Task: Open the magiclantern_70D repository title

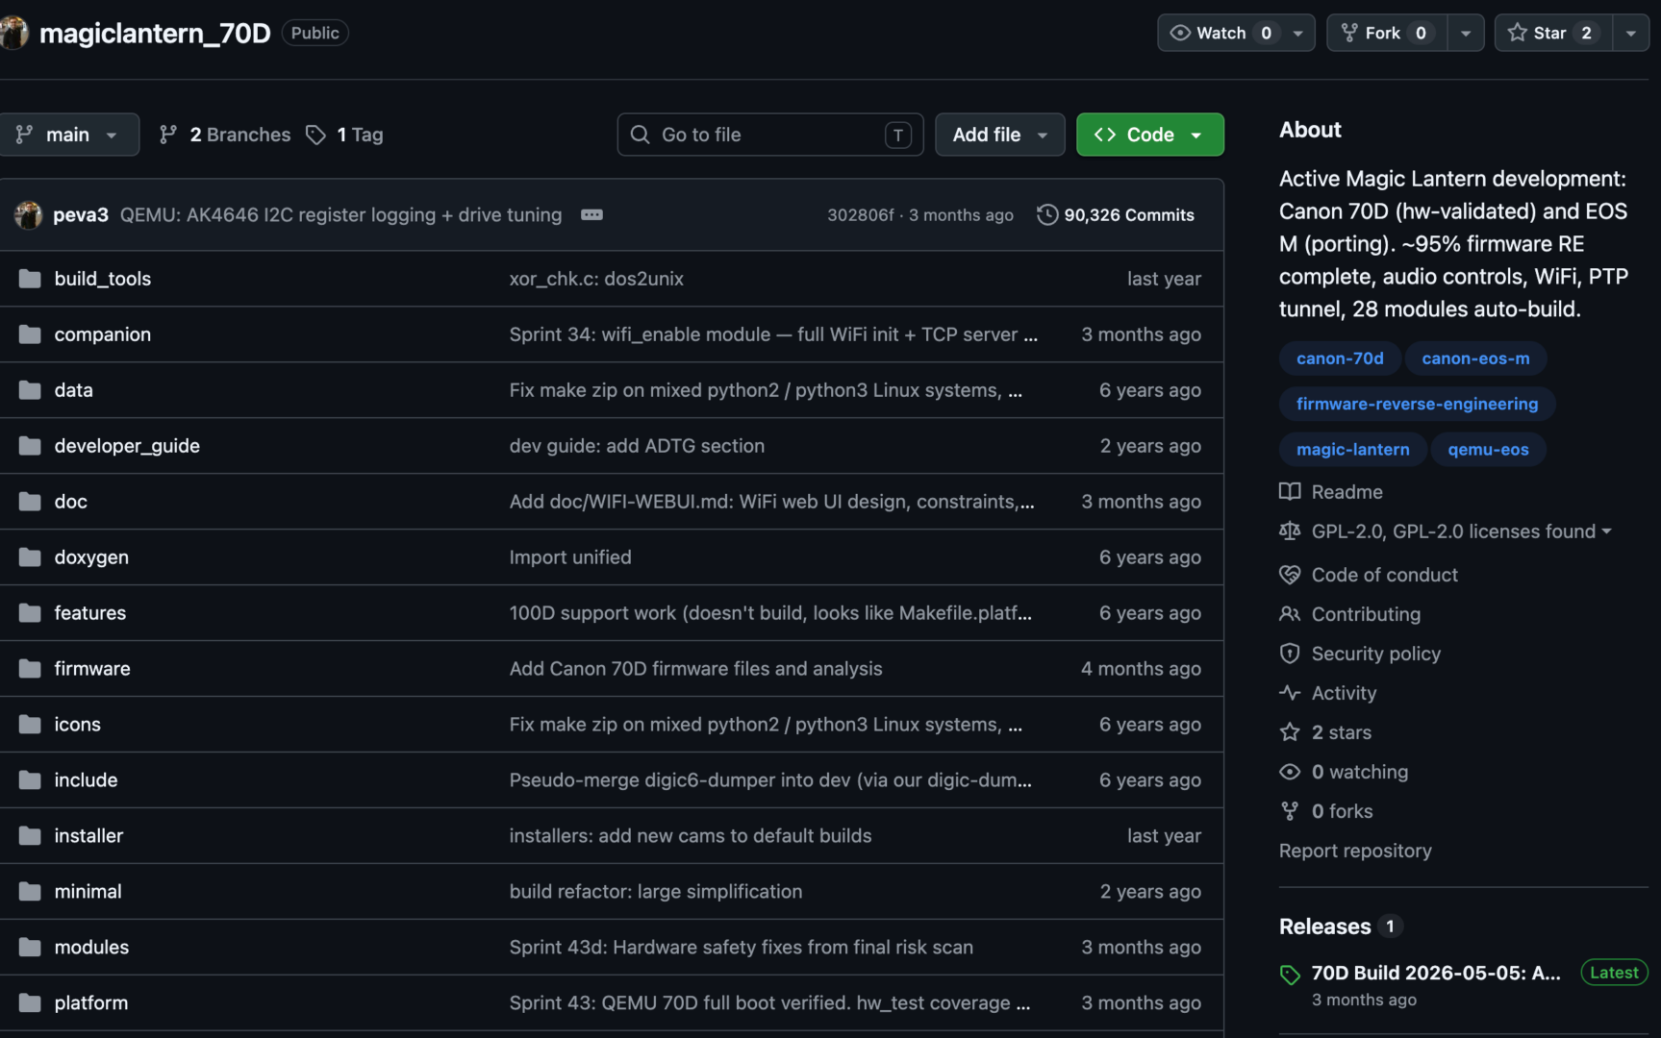Action: point(155,33)
